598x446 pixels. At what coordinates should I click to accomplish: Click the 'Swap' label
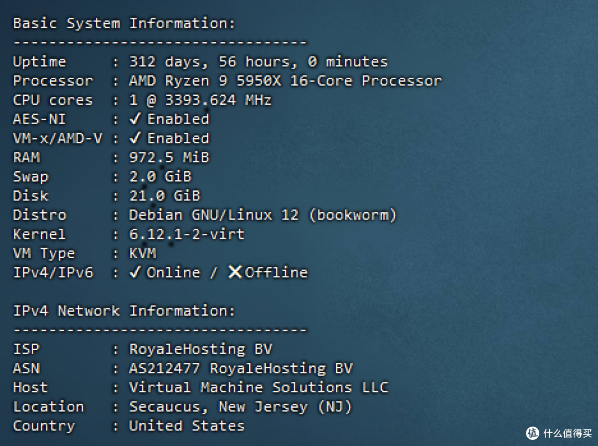pyautogui.click(x=31, y=177)
